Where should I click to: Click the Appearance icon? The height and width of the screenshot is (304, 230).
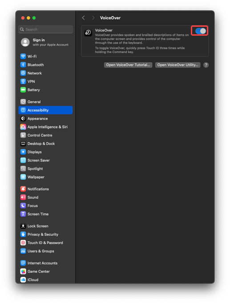(23, 119)
